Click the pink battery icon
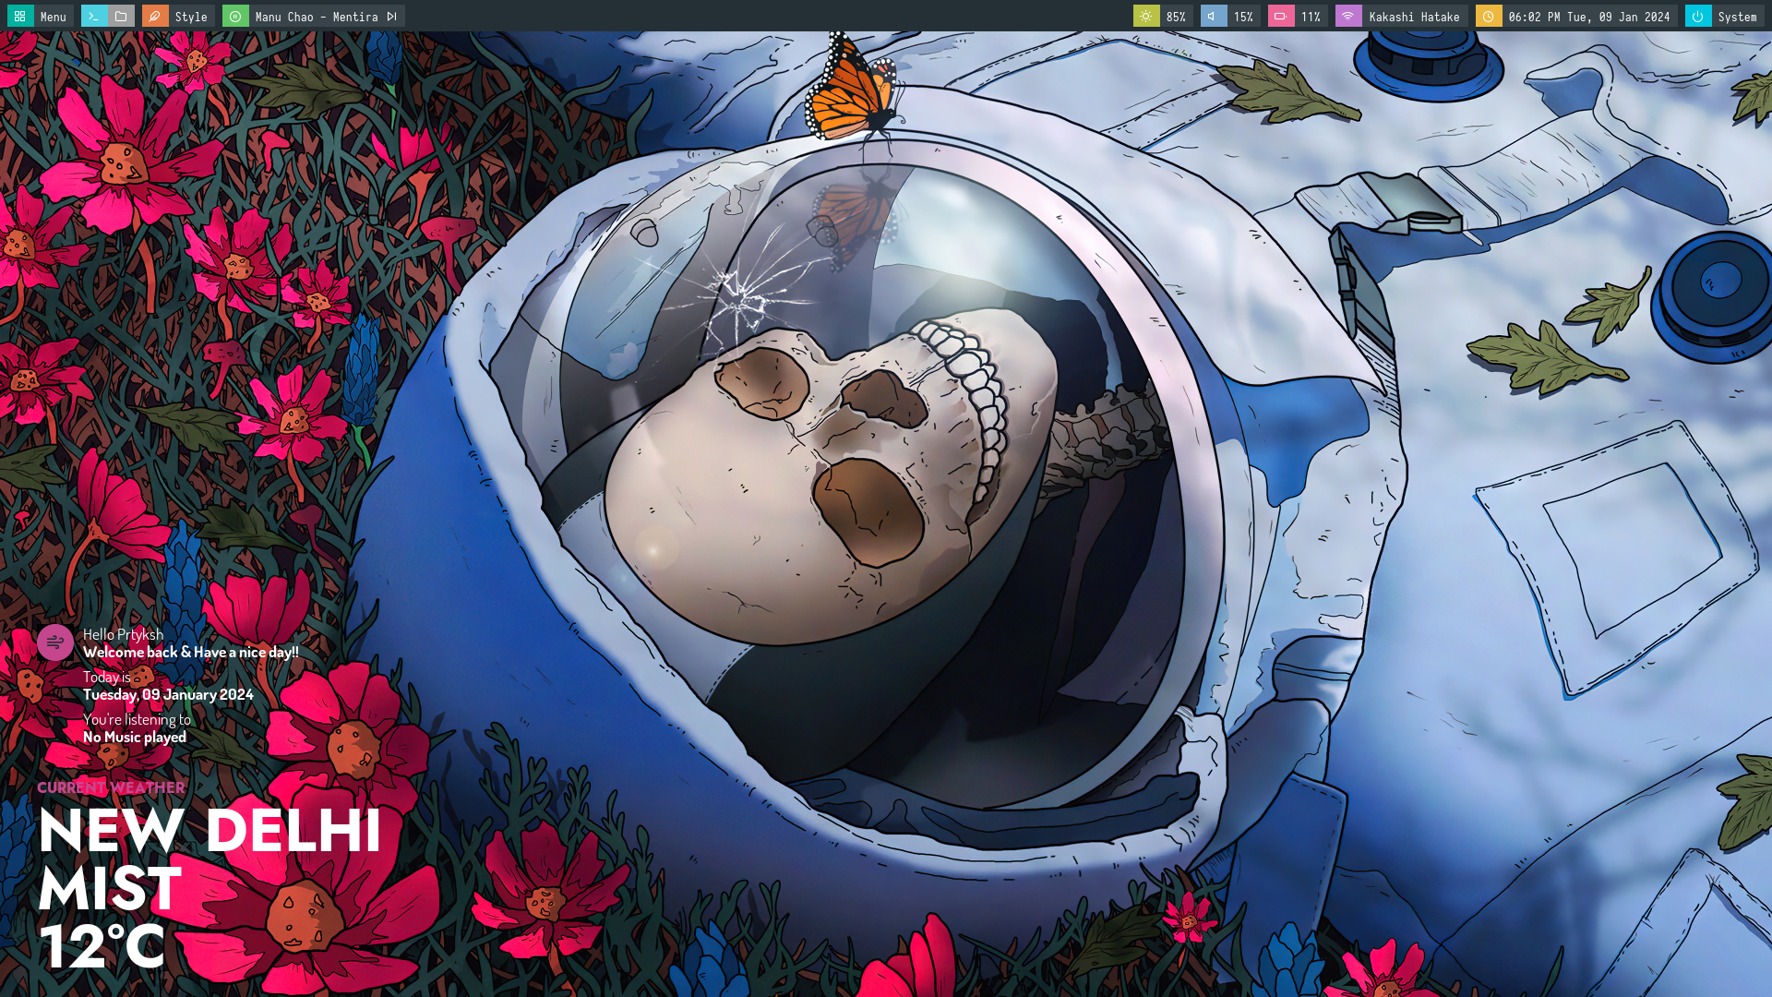 pos(1280,17)
